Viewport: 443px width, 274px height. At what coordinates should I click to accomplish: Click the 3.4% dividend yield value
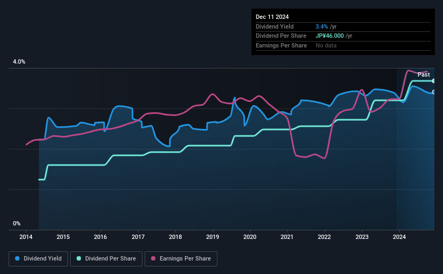click(x=322, y=26)
